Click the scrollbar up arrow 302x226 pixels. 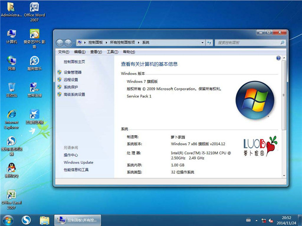[x=284, y=57]
